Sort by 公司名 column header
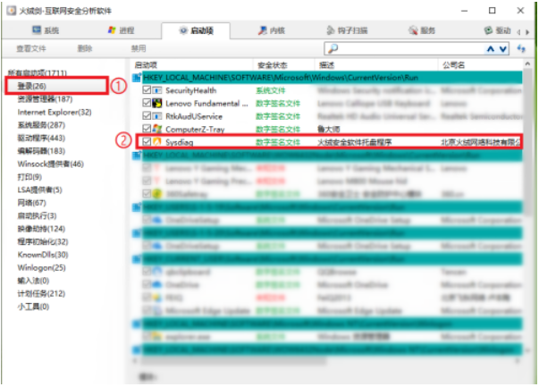This screenshot has width=539, height=387. click(481, 65)
